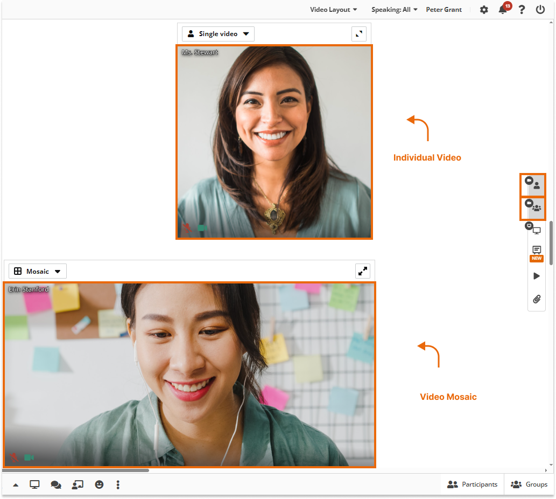Click the Ms. Stewart name label
The height and width of the screenshot is (499, 556).
tap(200, 52)
